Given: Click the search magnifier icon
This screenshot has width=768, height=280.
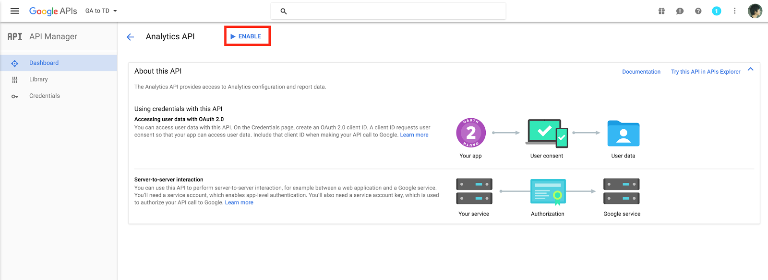Looking at the screenshot, I should (x=284, y=11).
